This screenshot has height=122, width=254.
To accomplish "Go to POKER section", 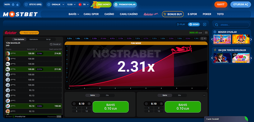I will click(207, 14).
